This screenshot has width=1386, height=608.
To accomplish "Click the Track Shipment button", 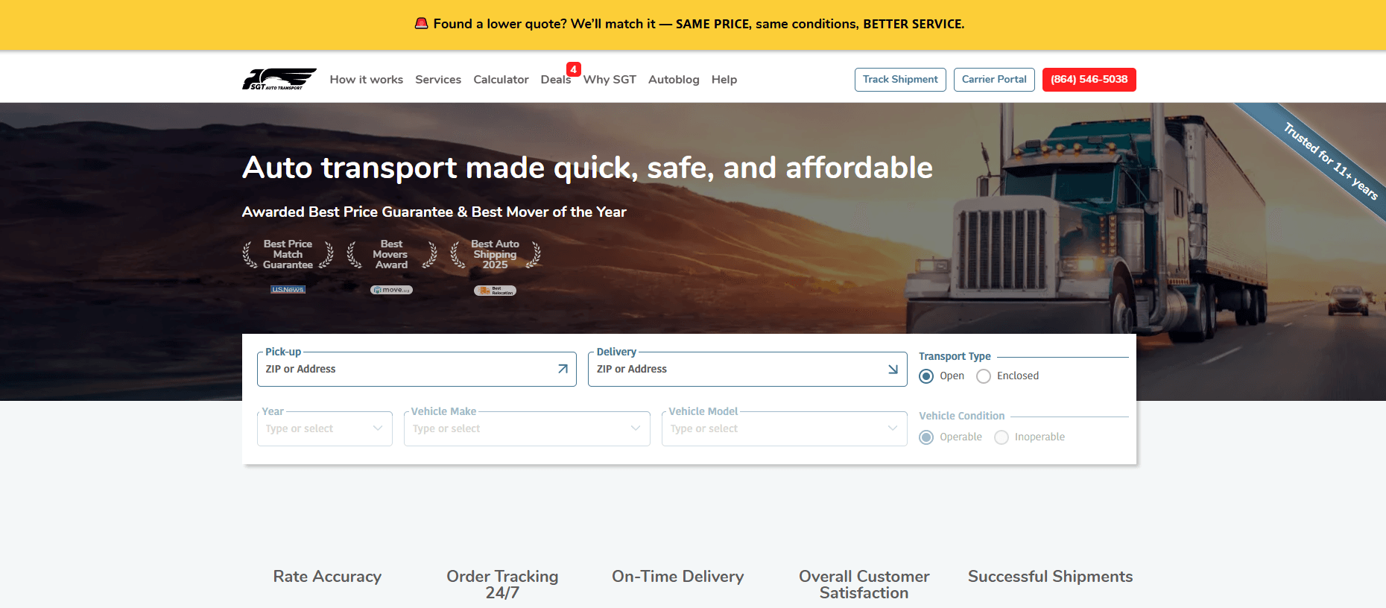I will click(x=900, y=80).
